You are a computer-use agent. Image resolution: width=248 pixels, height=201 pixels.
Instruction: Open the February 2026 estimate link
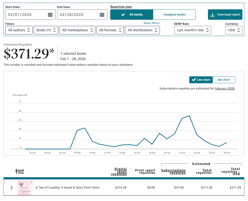[225, 88]
